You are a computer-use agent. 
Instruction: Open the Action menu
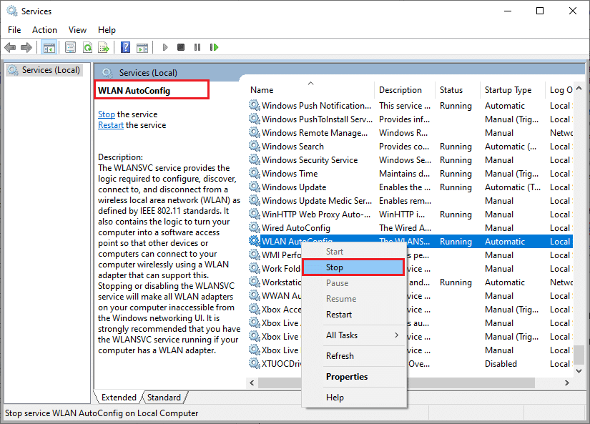coord(44,30)
